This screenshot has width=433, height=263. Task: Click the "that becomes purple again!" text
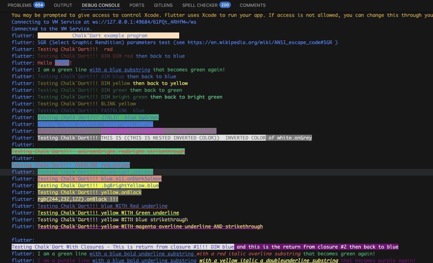(x=378, y=260)
